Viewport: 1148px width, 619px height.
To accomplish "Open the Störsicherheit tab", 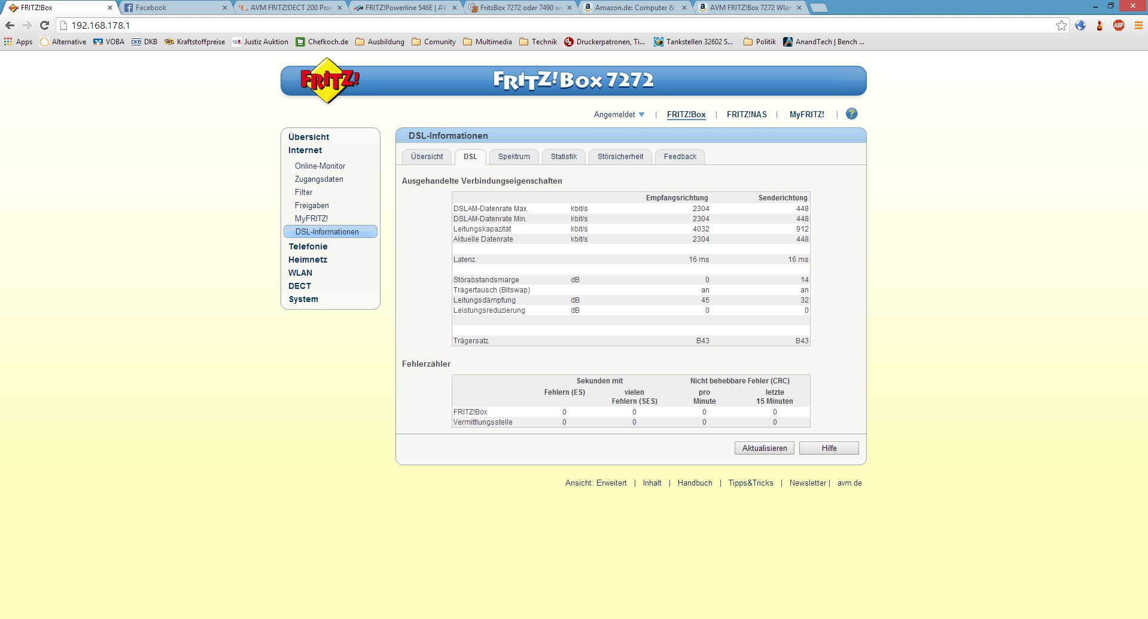I will [620, 157].
